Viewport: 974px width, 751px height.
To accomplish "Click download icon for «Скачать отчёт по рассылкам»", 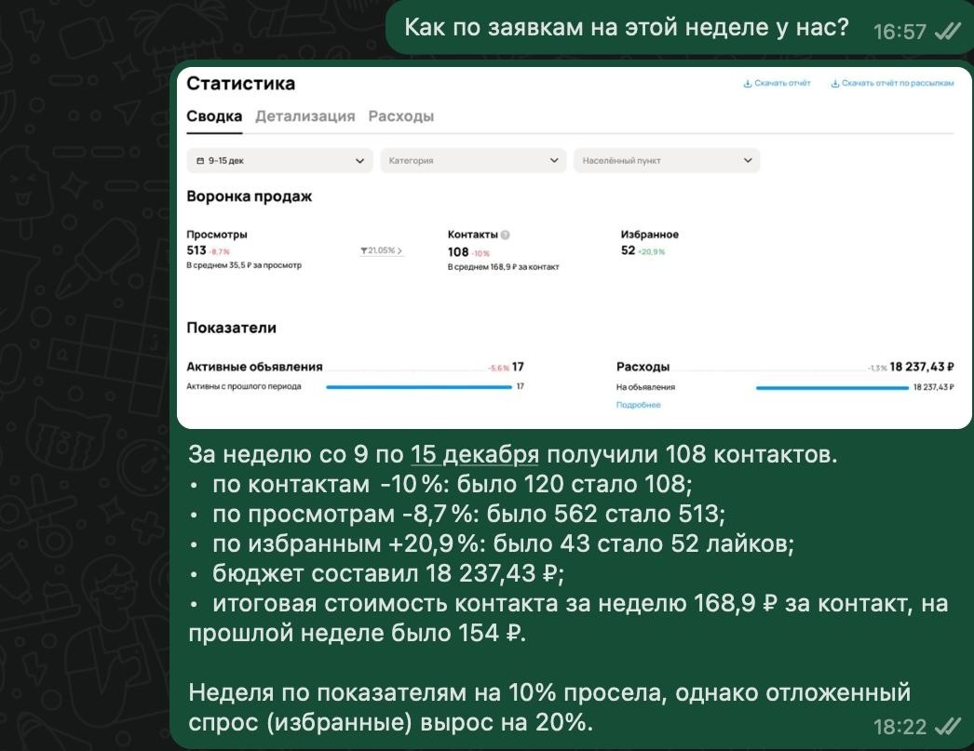I will pos(835,84).
